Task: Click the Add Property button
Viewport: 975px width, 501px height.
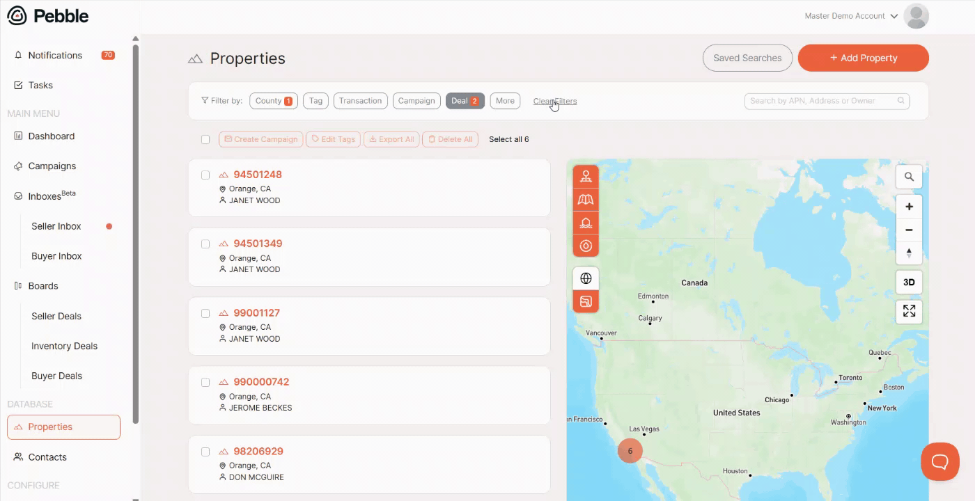Action: [864, 58]
